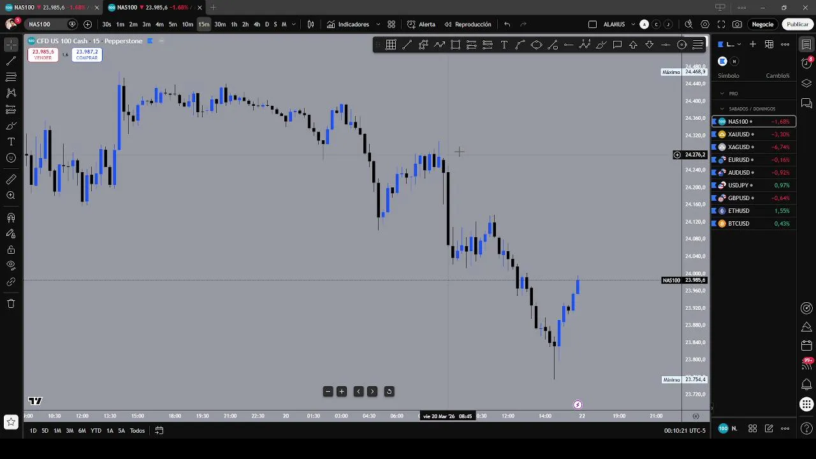Select rectangle shape in floating drawing toolbar
The width and height of the screenshot is (816, 459).
[x=455, y=45]
